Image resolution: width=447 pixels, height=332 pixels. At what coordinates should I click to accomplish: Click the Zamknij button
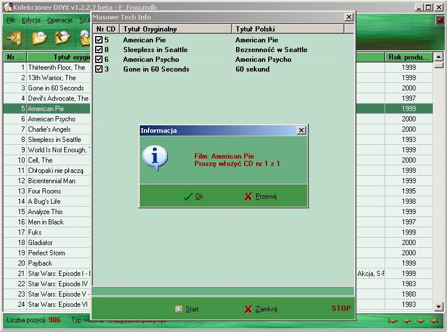coord(261,309)
